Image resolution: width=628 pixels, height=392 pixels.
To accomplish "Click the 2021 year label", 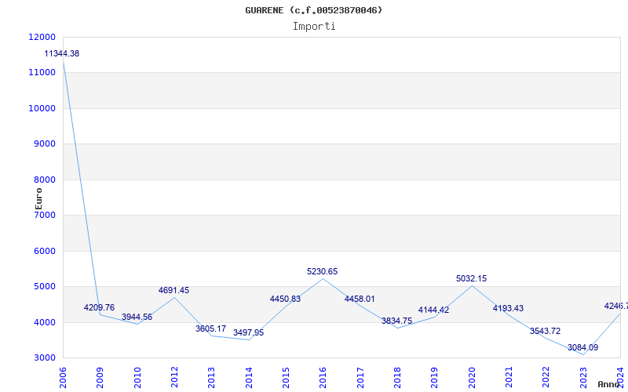I will 509,378.
